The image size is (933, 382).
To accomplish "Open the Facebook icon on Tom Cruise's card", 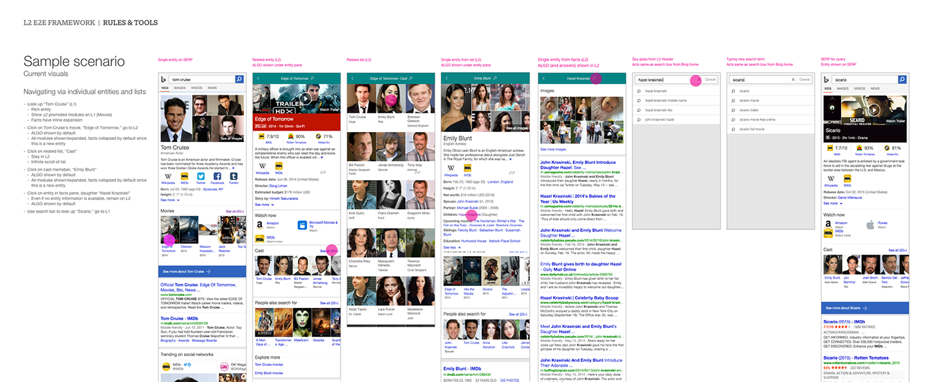I will click(217, 177).
